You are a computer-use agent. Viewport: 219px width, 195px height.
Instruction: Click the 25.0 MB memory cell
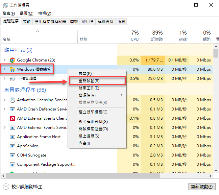(153, 79)
